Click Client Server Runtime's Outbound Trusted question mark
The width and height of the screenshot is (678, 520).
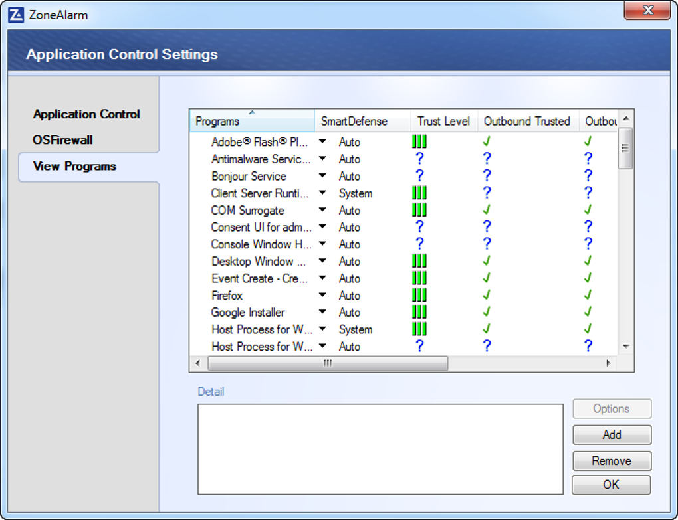[x=487, y=193]
